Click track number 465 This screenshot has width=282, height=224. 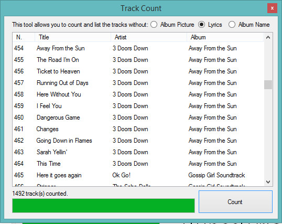point(19,175)
